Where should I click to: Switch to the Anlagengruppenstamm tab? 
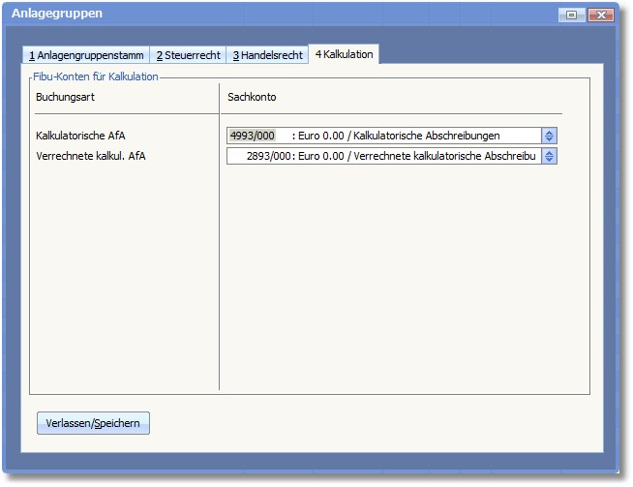point(86,55)
